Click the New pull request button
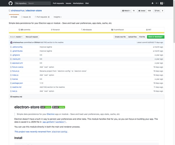The width and height of the screenshot is (175, 145). click(x=32, y=37)
